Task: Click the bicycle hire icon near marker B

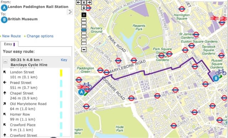Action: point(221,72)
